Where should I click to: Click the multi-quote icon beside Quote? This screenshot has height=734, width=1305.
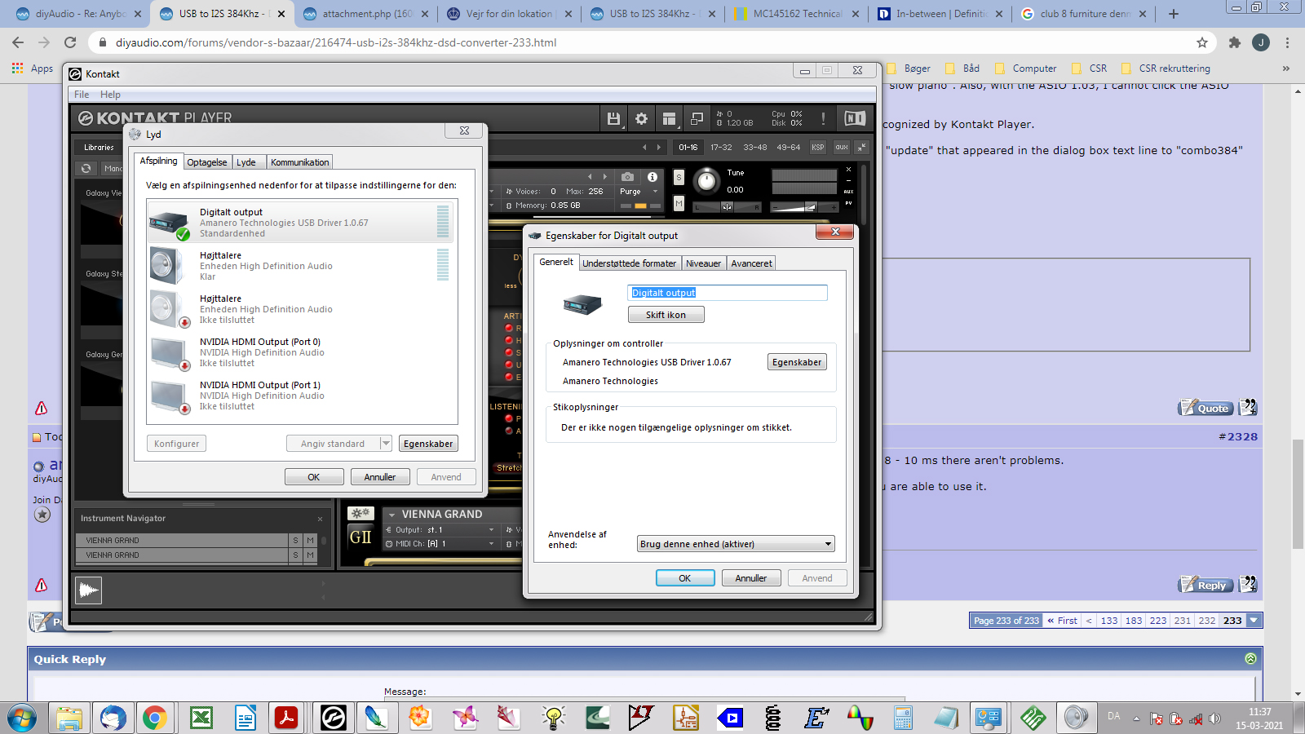point(1248,407)
